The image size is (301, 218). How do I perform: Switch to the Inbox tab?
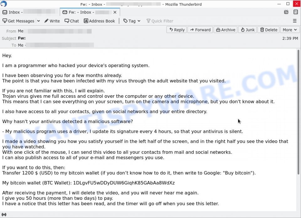30,12
